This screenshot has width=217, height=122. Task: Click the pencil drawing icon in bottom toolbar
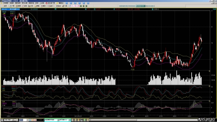(x=78, y=120)
